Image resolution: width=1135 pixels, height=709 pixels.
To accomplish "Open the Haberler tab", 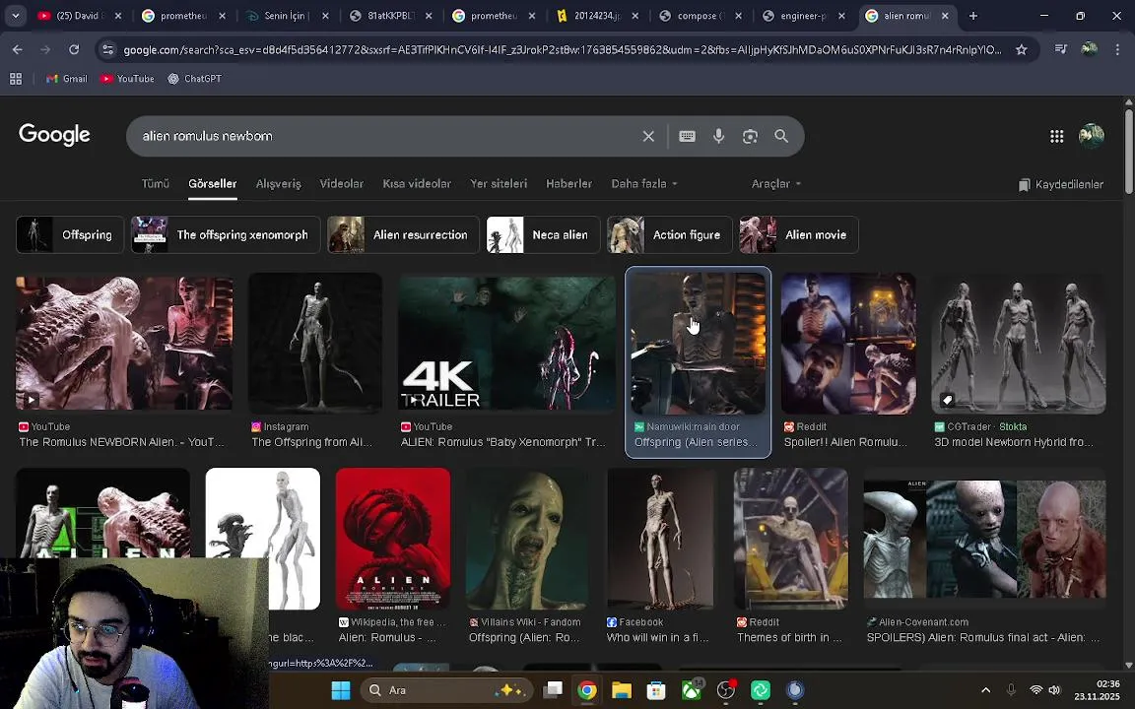I will point(568,184).
